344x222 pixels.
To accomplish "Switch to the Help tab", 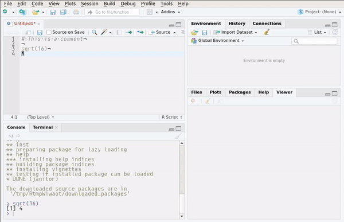I will point(264,92).
